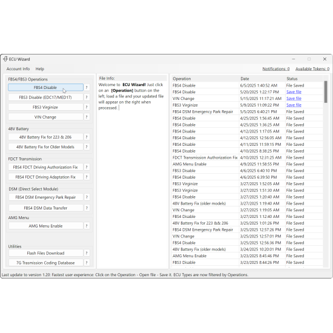
Task: Show help for 48V Battery Fix for 223 & 206
Action: 87,137
